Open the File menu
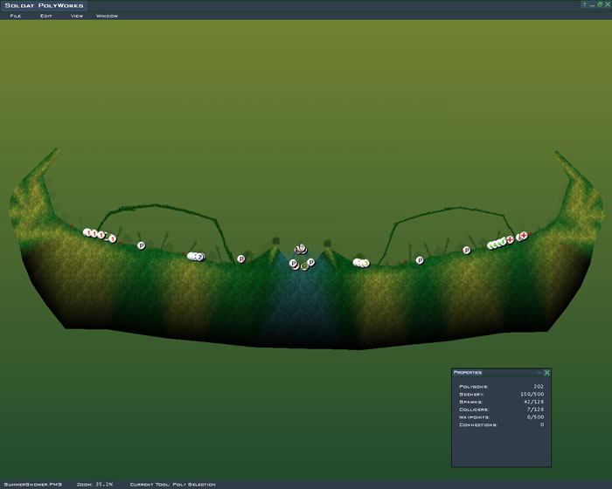This screenshot has width=612, height=489. tap(16, 16)
